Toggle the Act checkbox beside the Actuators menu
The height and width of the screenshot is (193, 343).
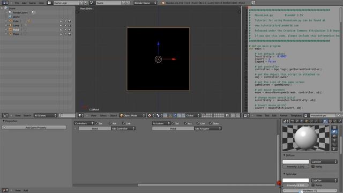click(186, 123)
